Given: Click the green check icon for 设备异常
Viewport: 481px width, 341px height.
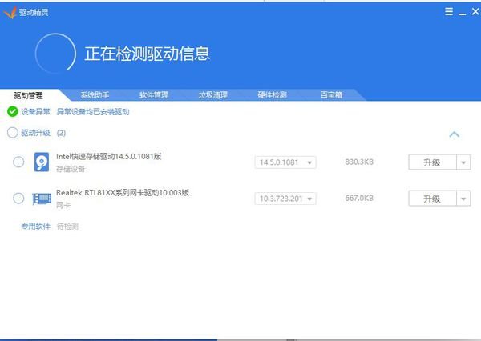Looking at the screenshot, I should tap(13, 111).
